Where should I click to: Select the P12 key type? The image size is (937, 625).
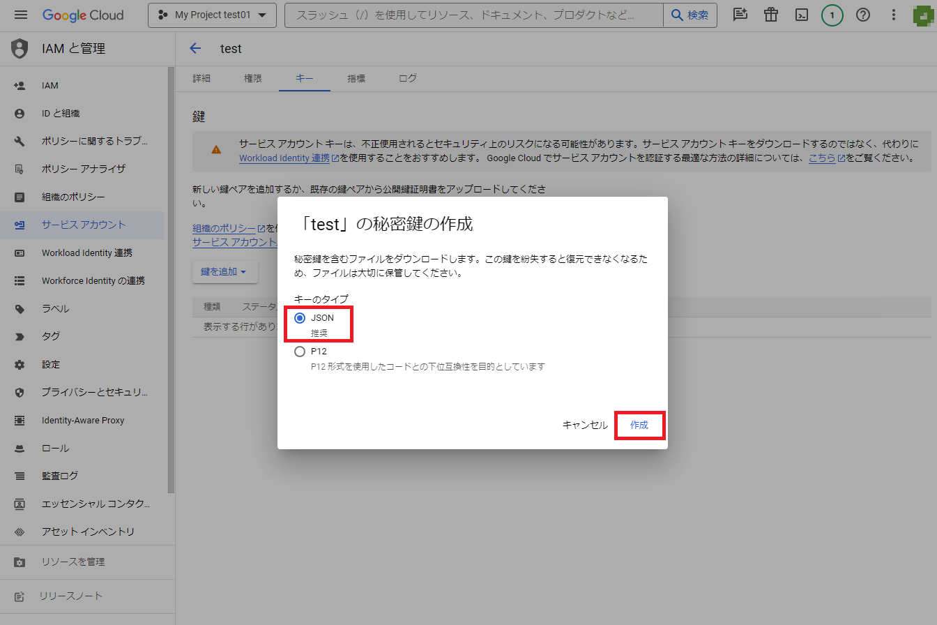point(300,352)
